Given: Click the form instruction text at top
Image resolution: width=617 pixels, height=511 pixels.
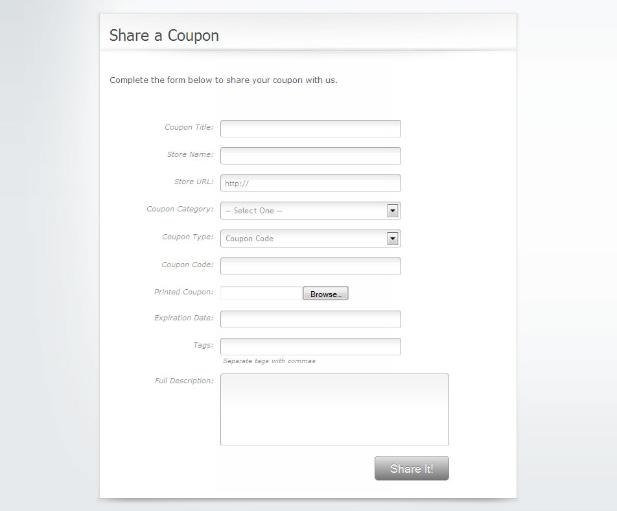Looking at the screenshot, I should pos(224,80).
